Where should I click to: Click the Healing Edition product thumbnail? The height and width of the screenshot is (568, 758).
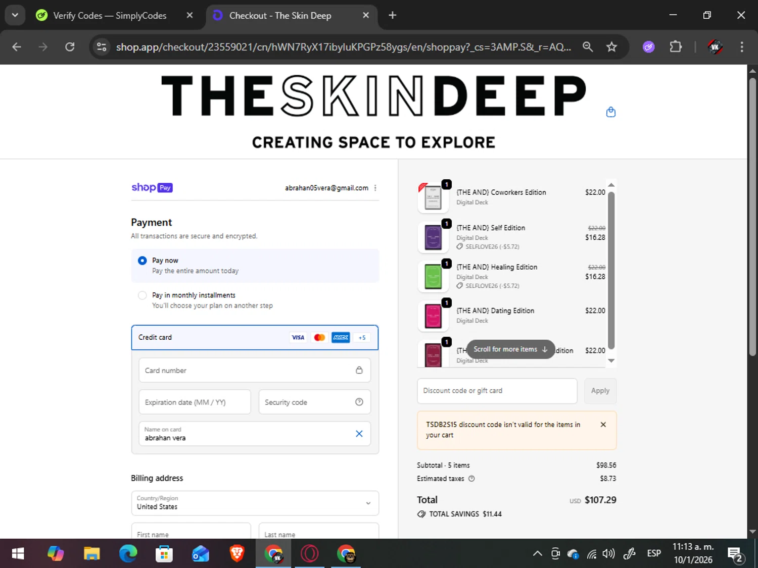tap(433, 276)
